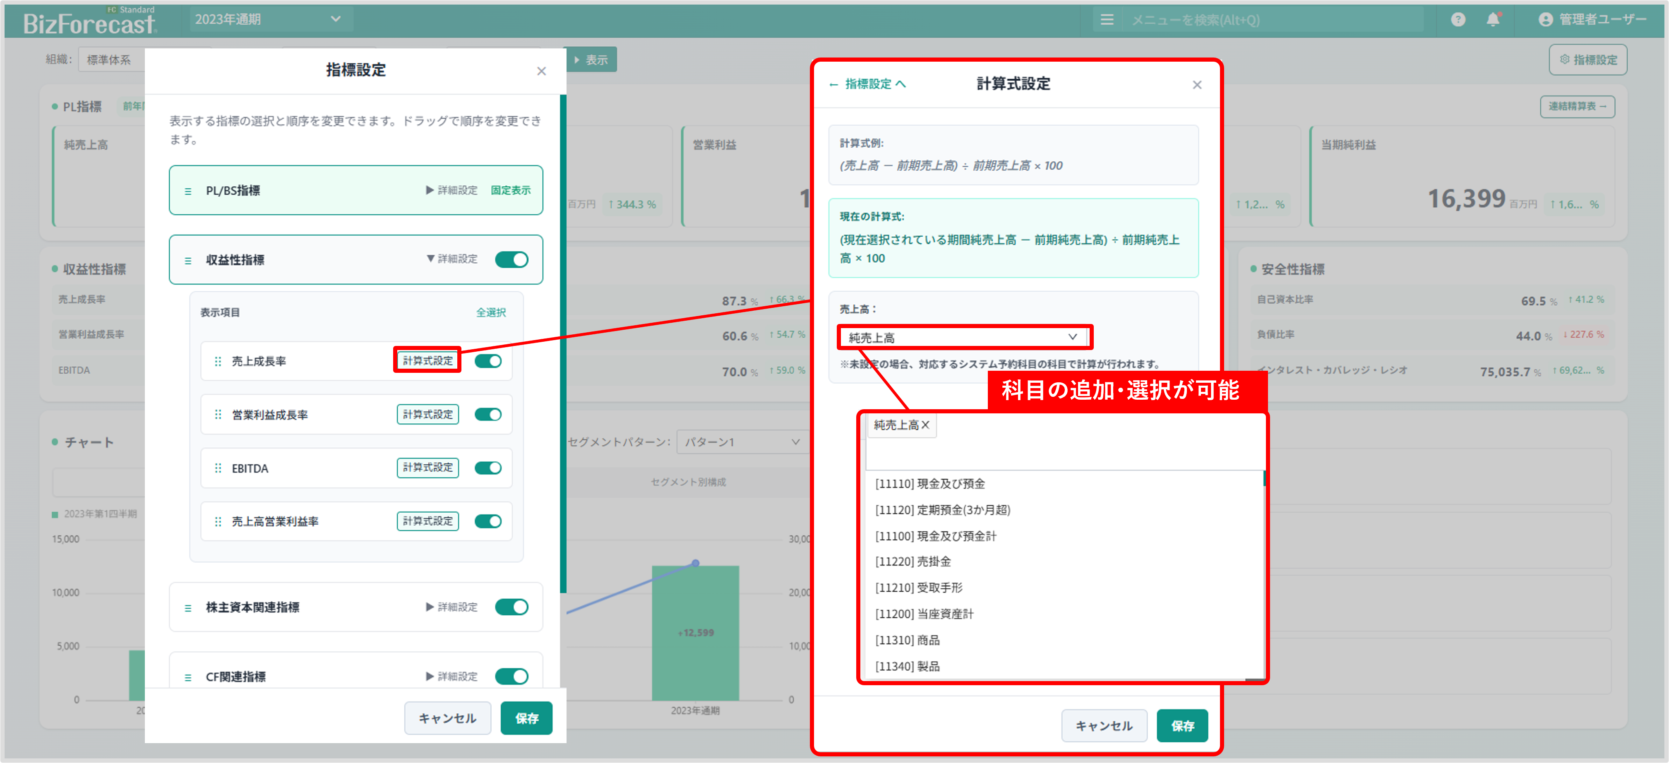Disable the 営業利益成長率 toggle
Viewport: 1669px width, 763px height.
click(488, 415)
